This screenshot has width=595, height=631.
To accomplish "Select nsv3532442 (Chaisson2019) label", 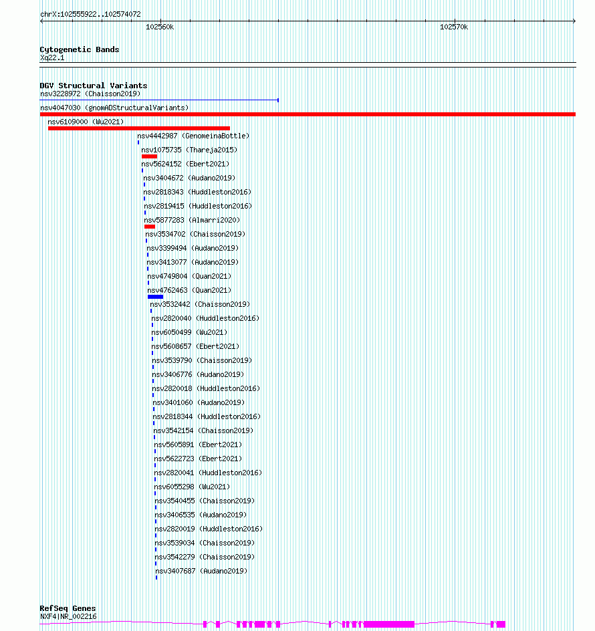I will click(x=200, y=304).
